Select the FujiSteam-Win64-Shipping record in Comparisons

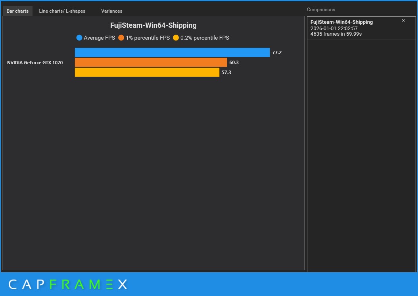[361, 28]
